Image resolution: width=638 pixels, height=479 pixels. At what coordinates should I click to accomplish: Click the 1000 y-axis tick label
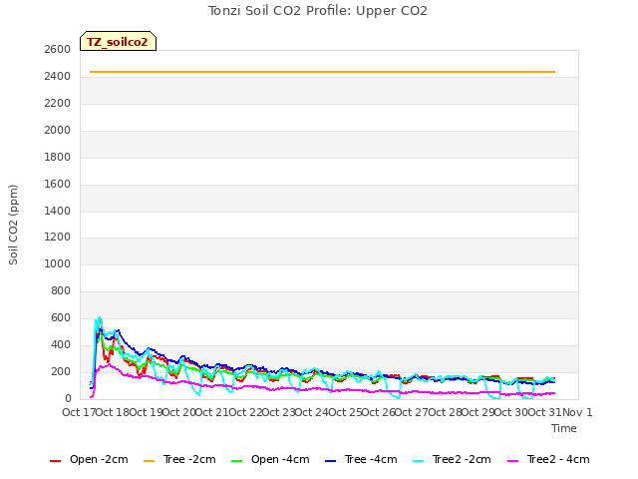58,263
